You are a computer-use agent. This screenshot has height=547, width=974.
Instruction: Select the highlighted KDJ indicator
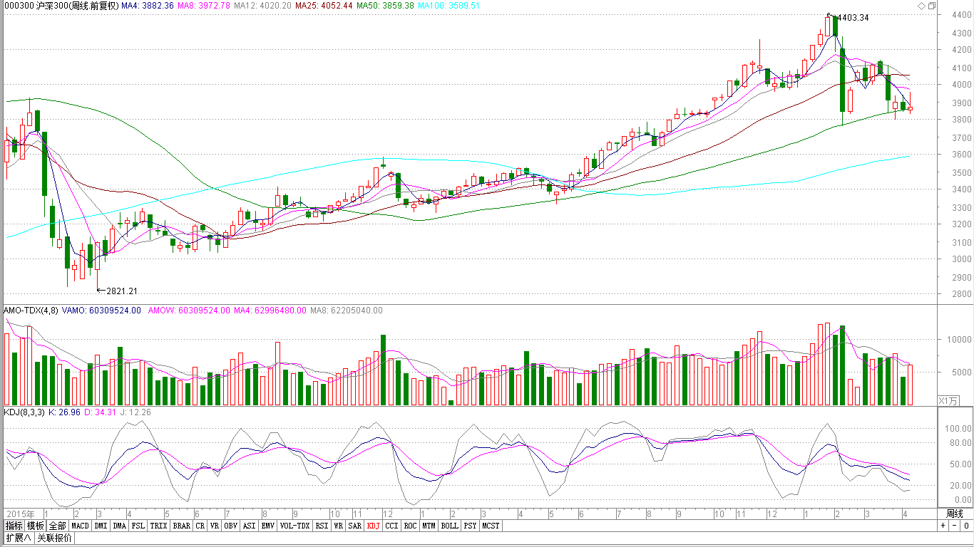click(x=374, y=526)
